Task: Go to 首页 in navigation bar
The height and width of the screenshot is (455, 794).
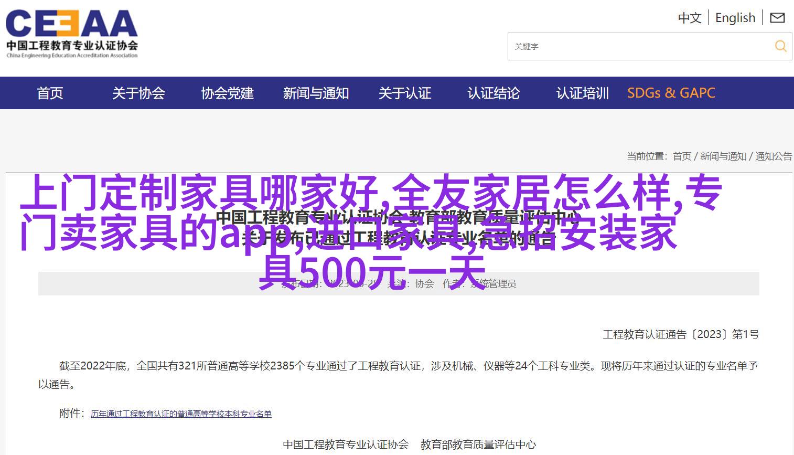Action: [50, 93]
